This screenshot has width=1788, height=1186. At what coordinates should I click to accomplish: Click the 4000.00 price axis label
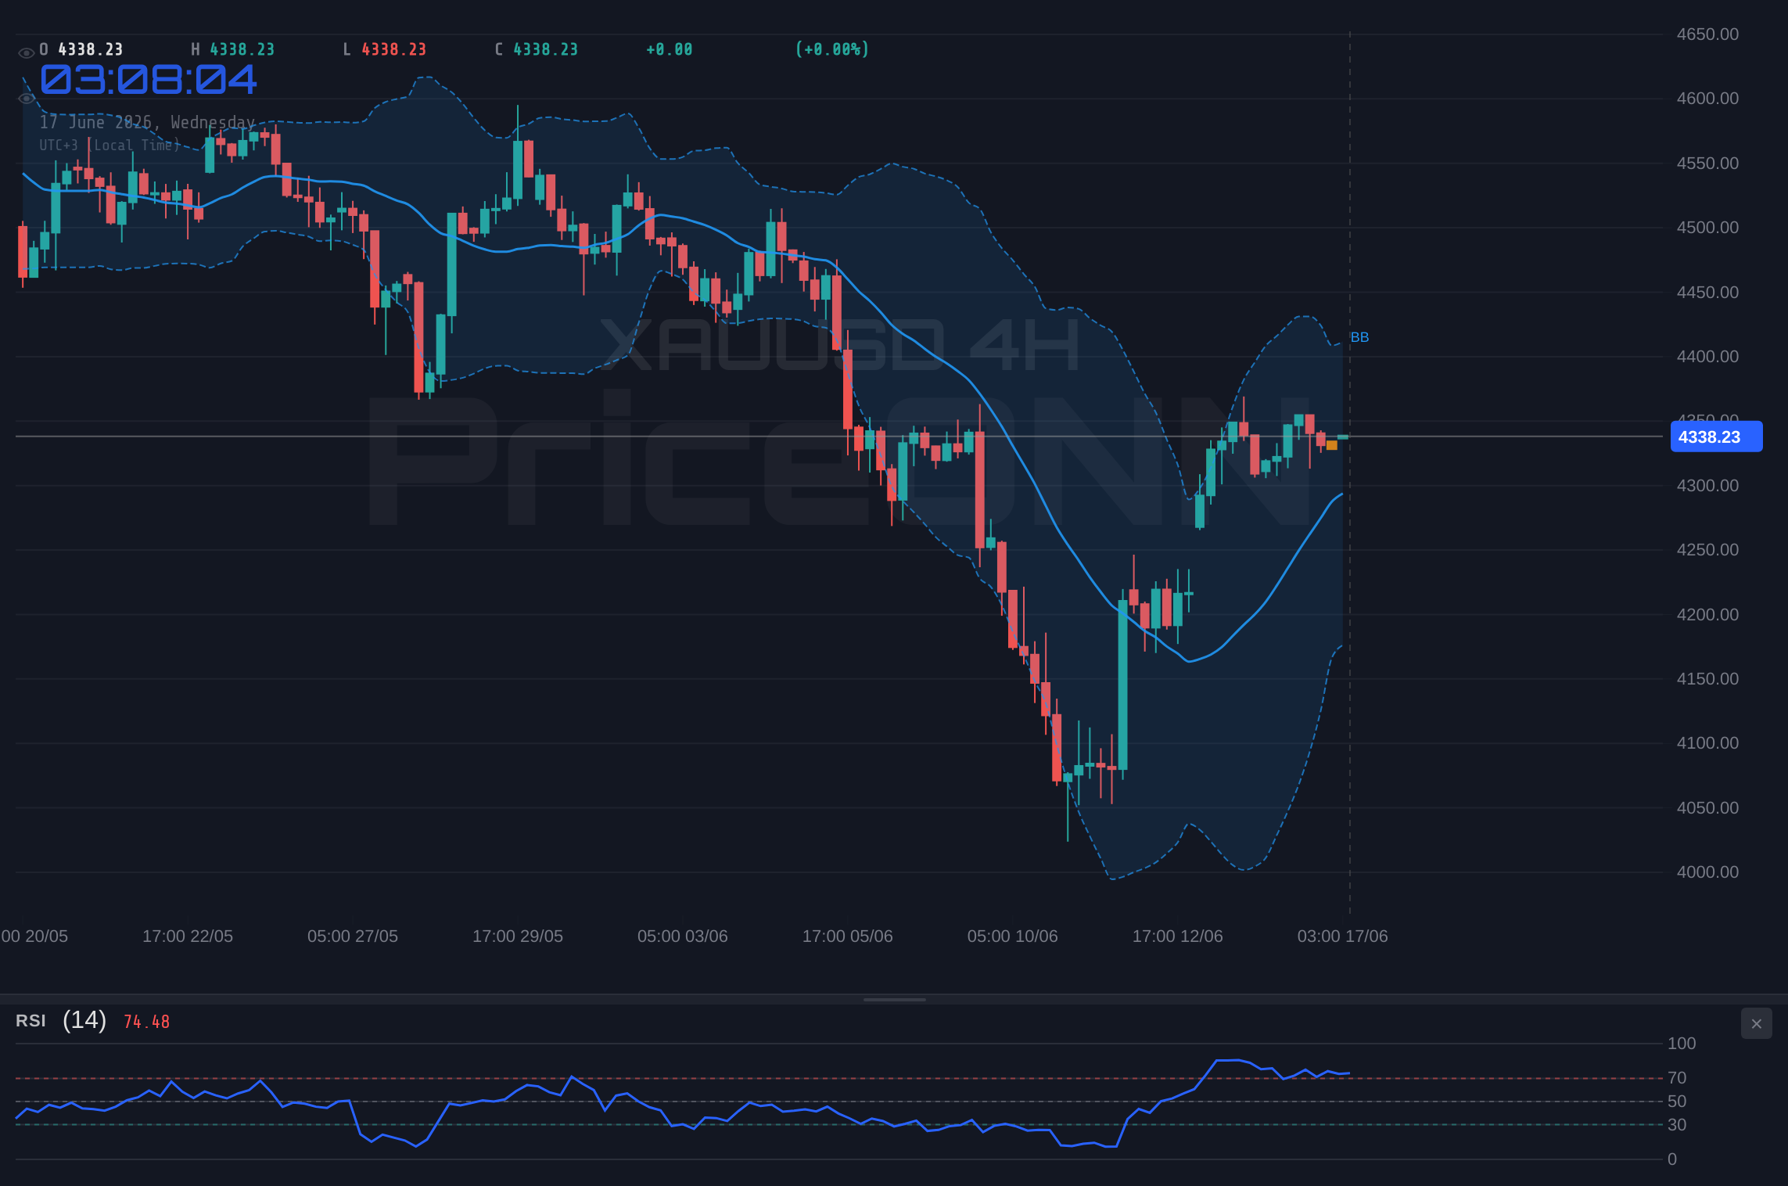click(x=1707, y=872)
